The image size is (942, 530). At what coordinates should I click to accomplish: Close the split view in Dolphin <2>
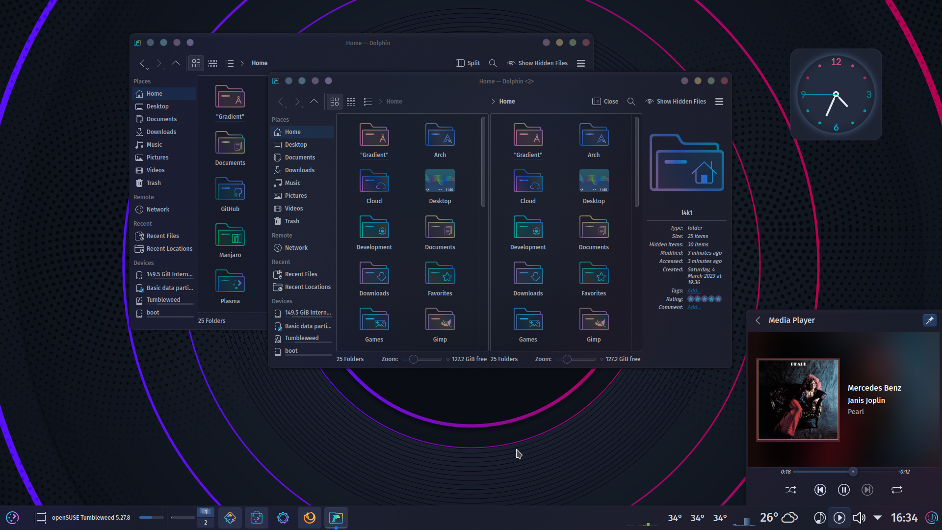point(605,102)
